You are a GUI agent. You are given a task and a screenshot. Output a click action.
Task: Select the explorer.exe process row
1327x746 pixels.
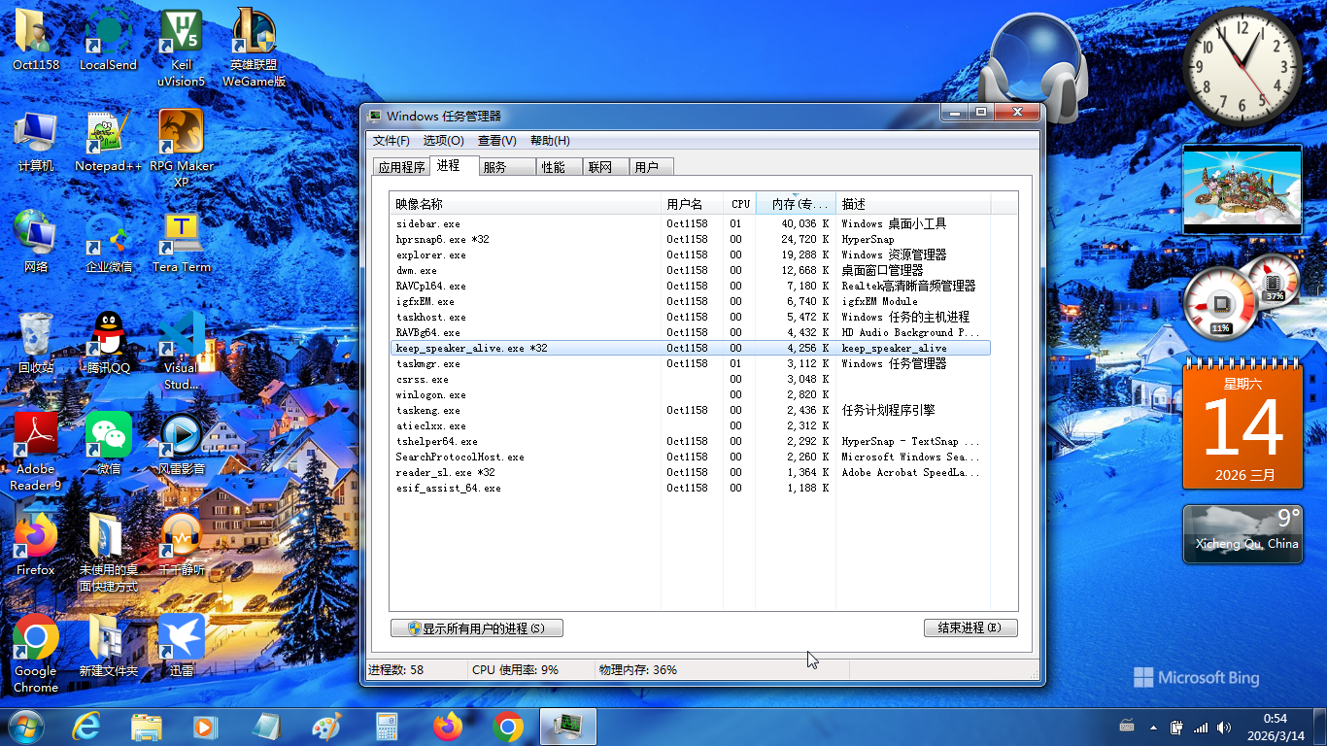pos(430,254)
